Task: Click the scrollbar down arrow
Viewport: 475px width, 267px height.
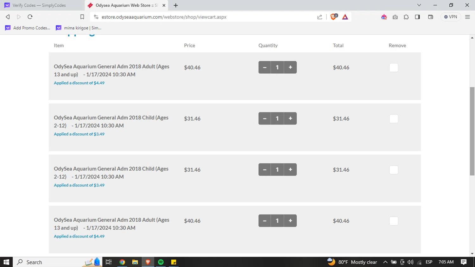Action: [x=472, y=254]
